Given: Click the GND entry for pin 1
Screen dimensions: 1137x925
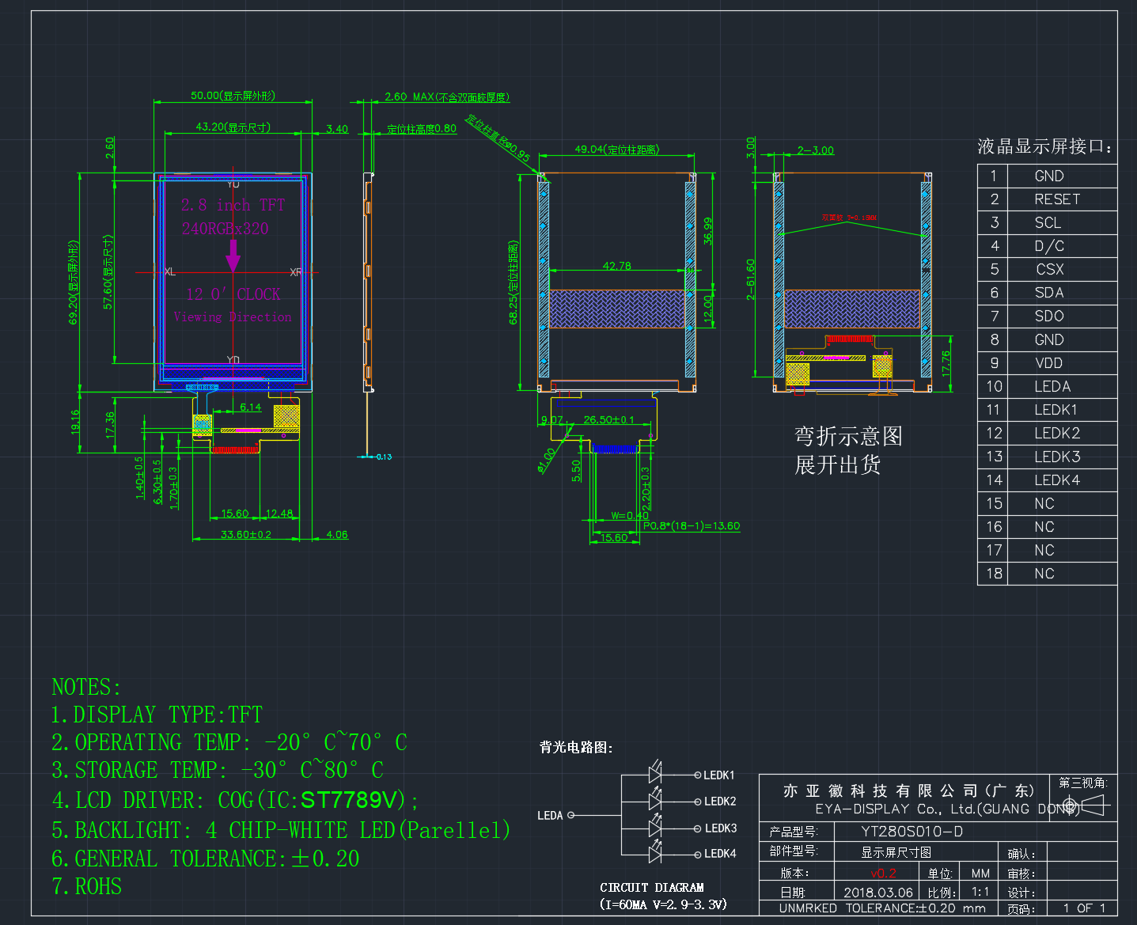Looking at the screenshot, I should point(1049,176).
